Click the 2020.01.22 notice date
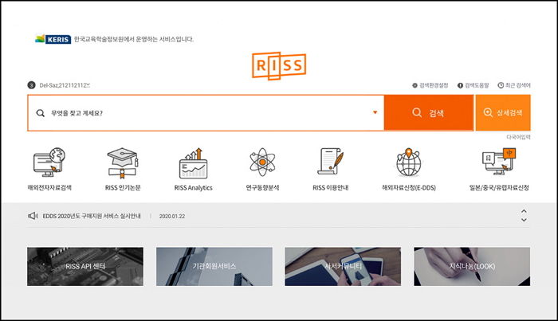Image resolution: width=558 pixels, height=321 pixels. pyautogui.click(x=172, y=216)
